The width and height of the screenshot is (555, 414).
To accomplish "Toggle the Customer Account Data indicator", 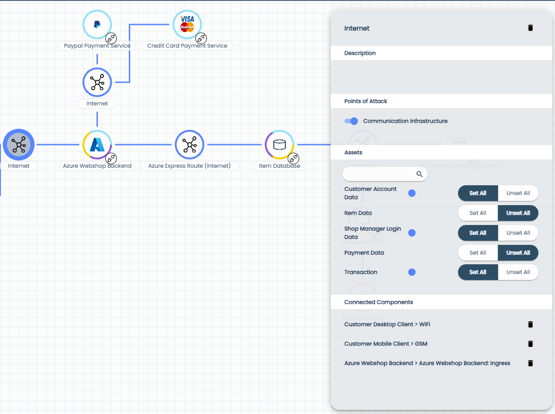I will coord(411,193).
